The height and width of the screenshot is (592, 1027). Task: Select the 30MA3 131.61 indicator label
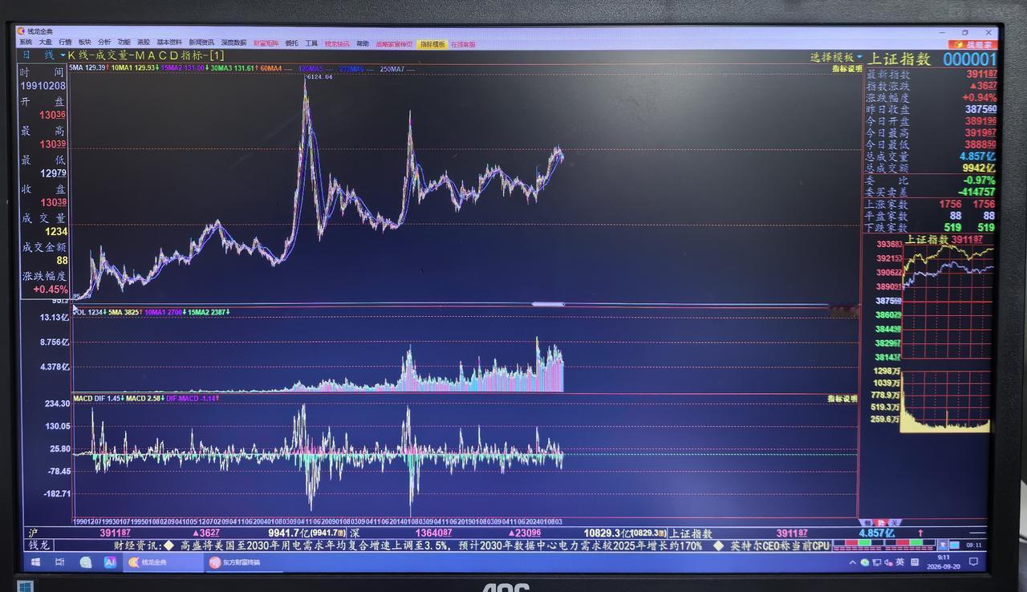(234, 69)
